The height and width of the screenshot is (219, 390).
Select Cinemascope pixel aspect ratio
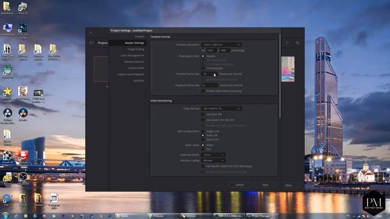[203, 68]
